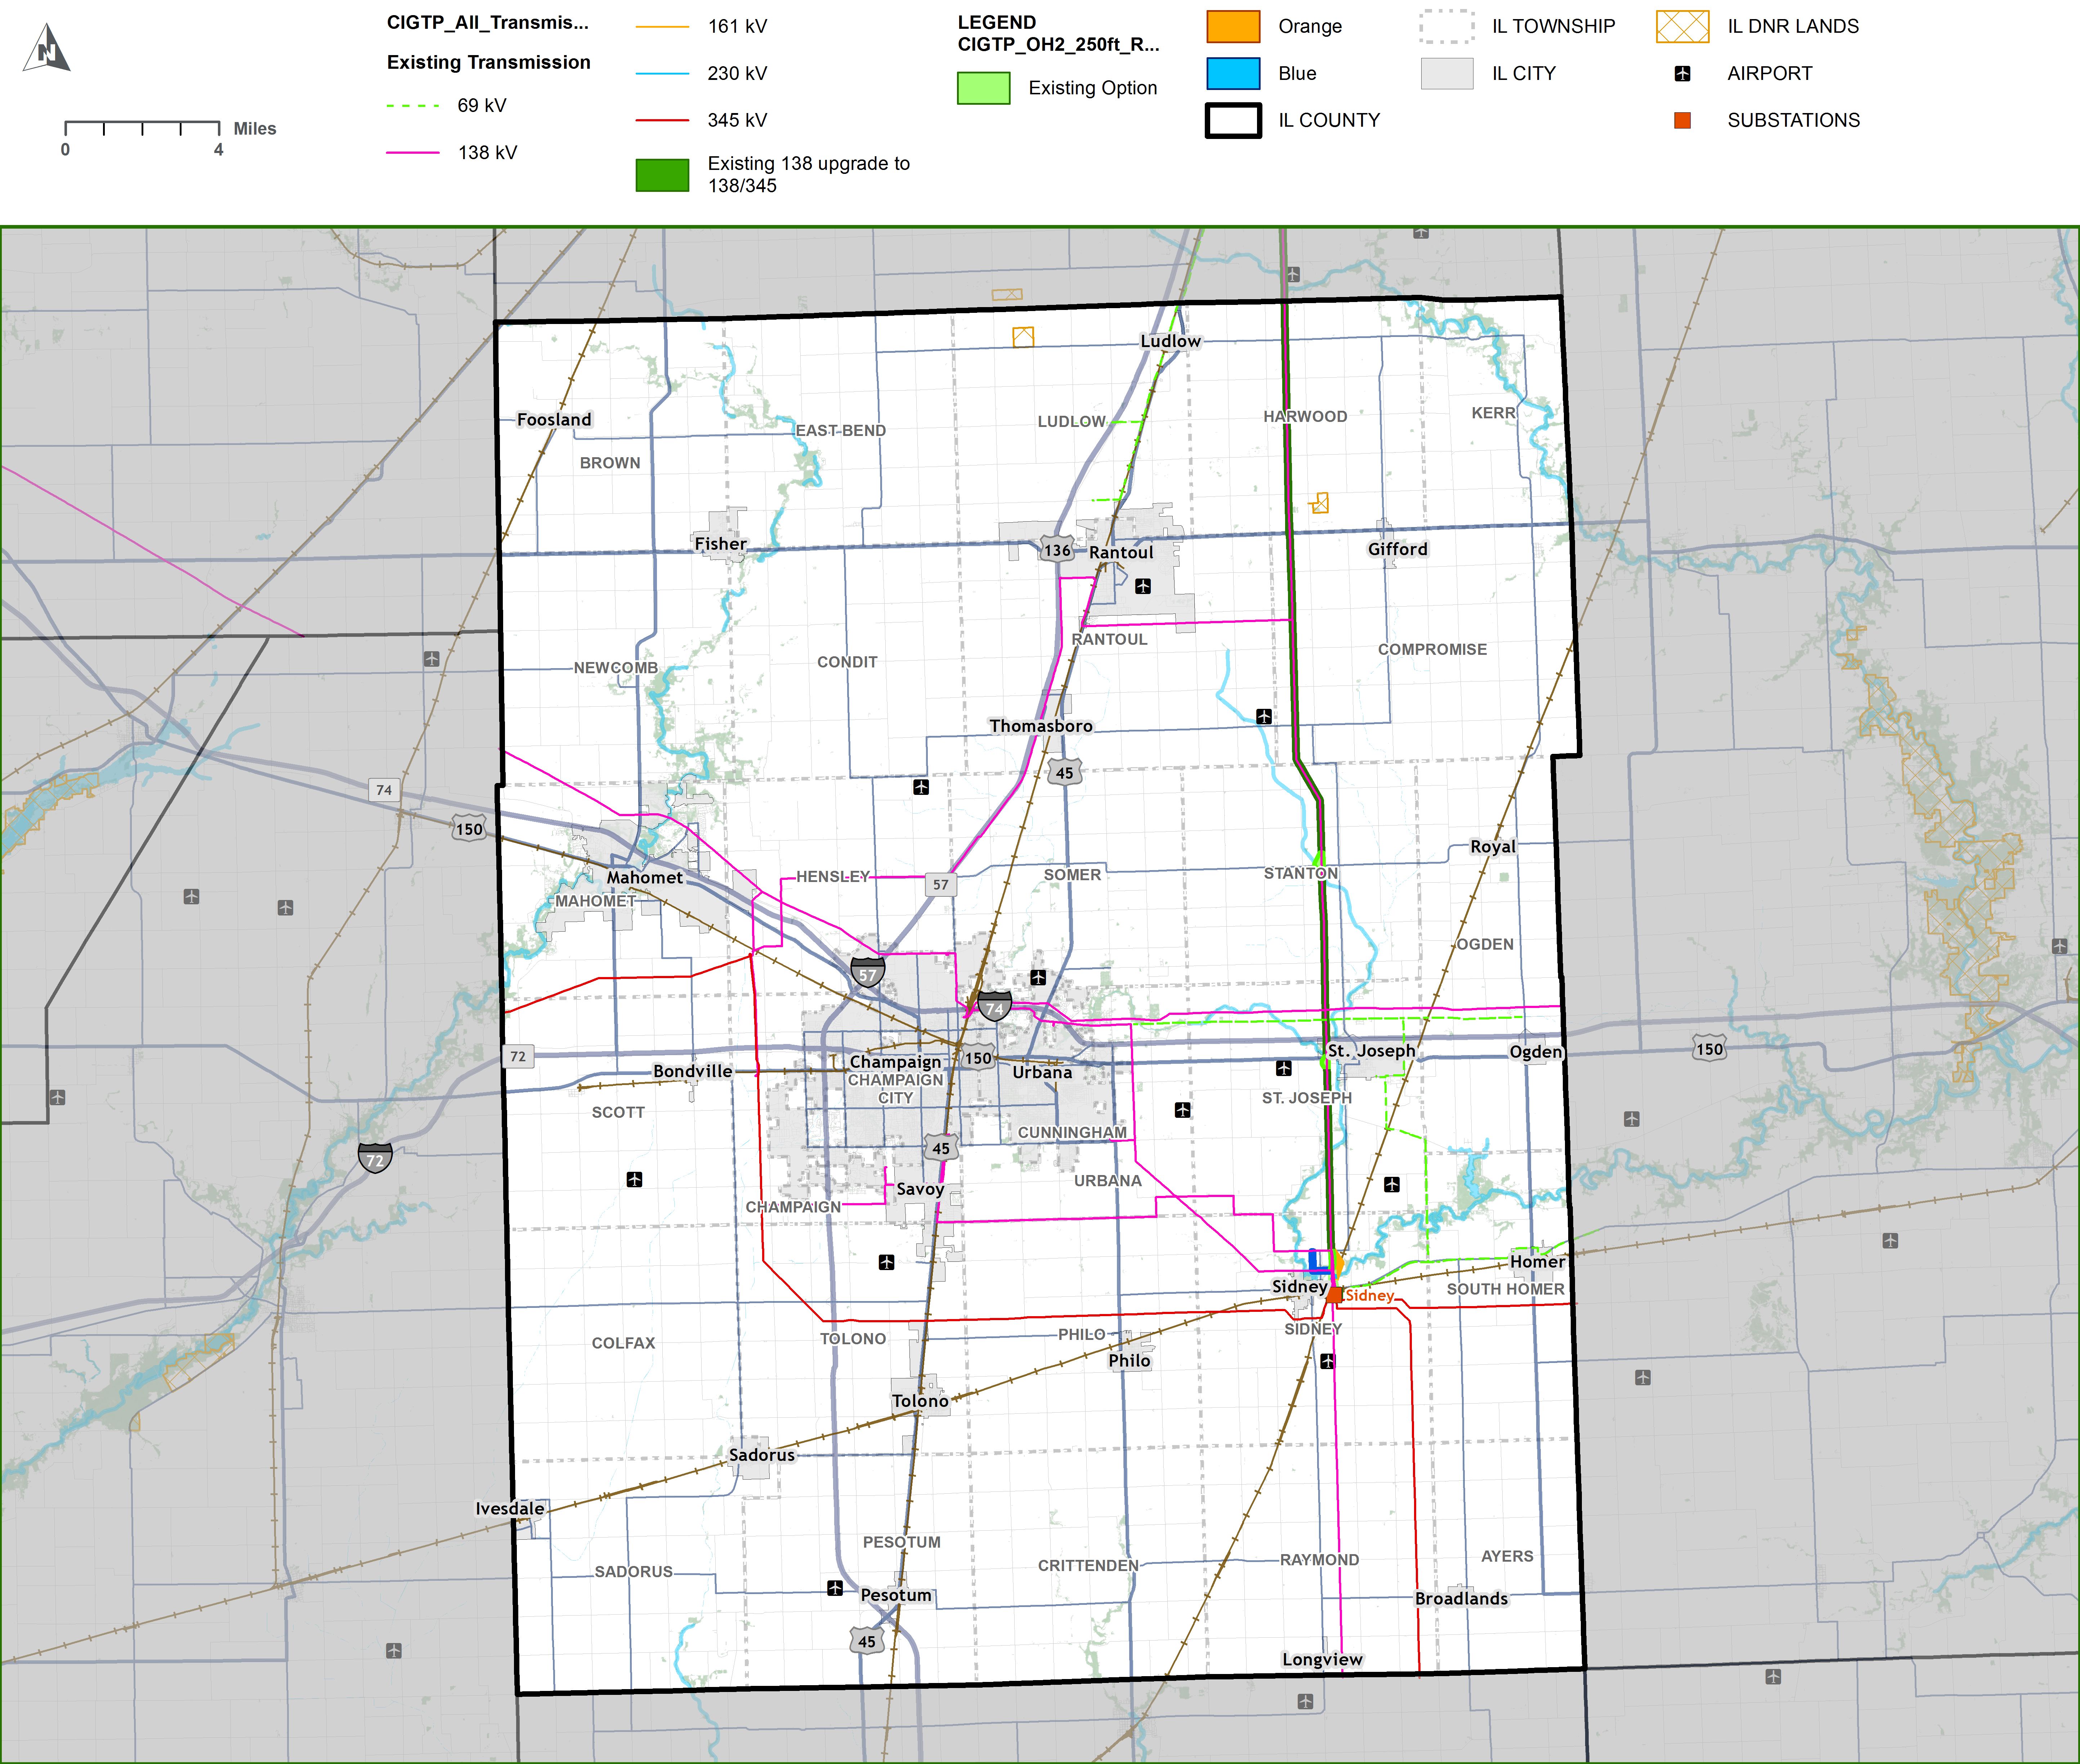Screen dimensions: 2080x1764
Task: Click the route 57 marker near Hensley
Action: click(x=940, y=884)
